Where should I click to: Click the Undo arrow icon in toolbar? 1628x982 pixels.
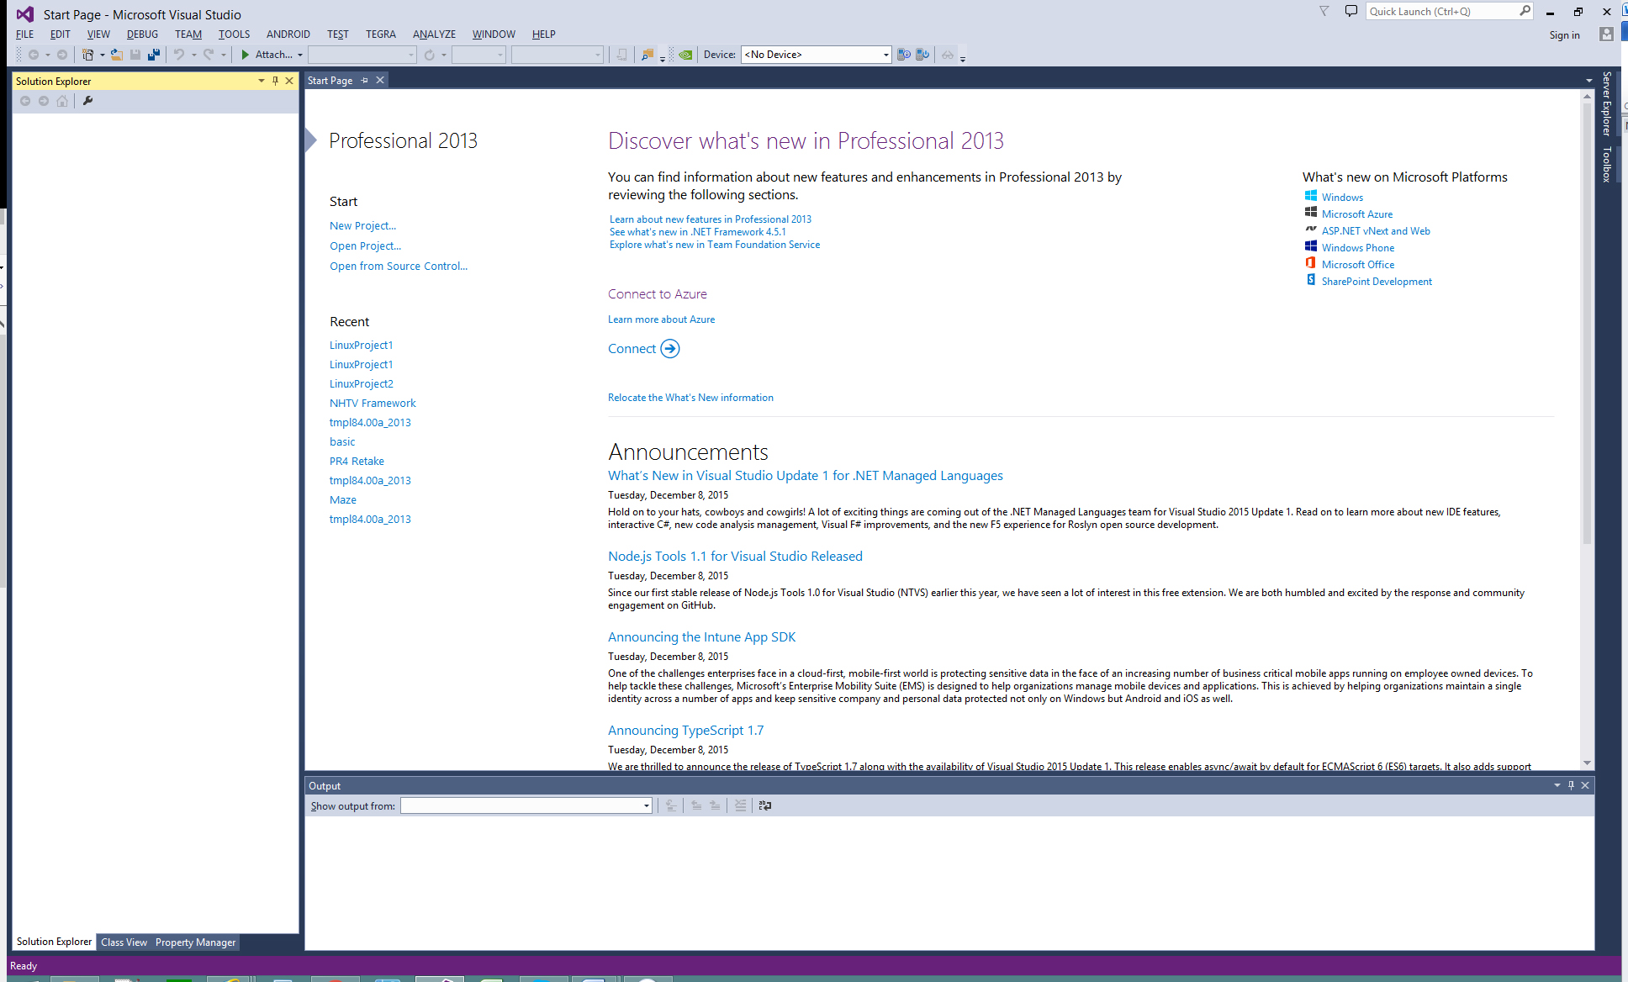pos(179,55)
